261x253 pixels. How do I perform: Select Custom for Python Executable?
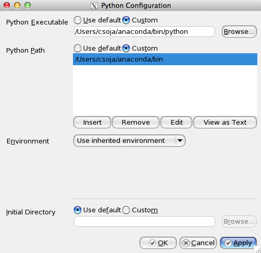tap(126, 20)
